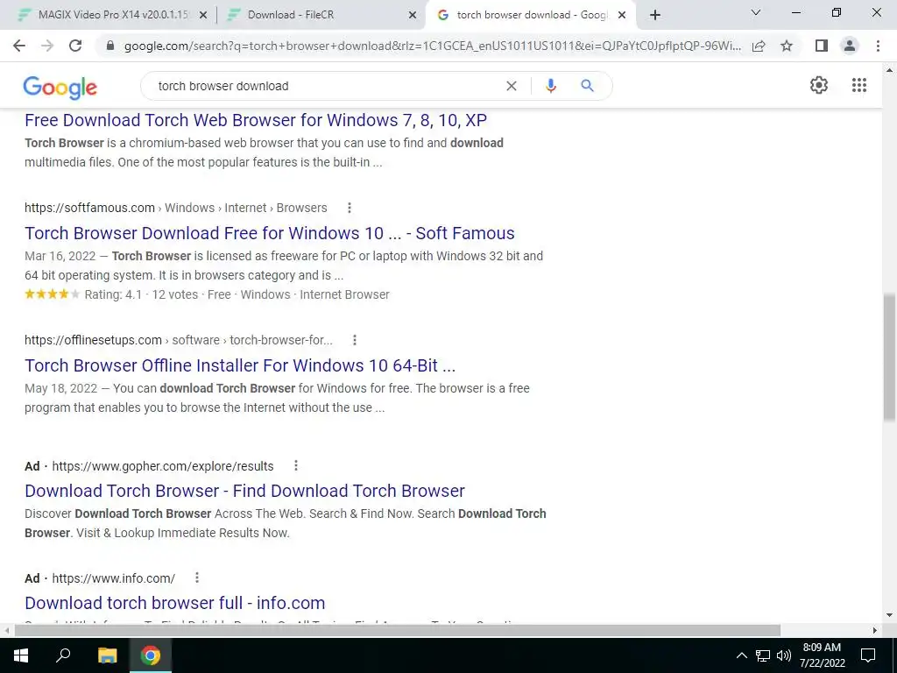This screenshot has height=673, width=897.
Task: Open Torch Browser Download Free Soft Famous link
Action: 270,233
